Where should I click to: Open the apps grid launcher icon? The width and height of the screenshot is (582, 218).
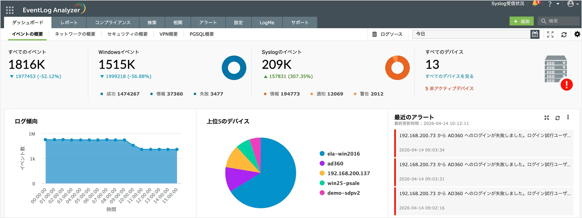pyautogui.click(x=10, y=10)
